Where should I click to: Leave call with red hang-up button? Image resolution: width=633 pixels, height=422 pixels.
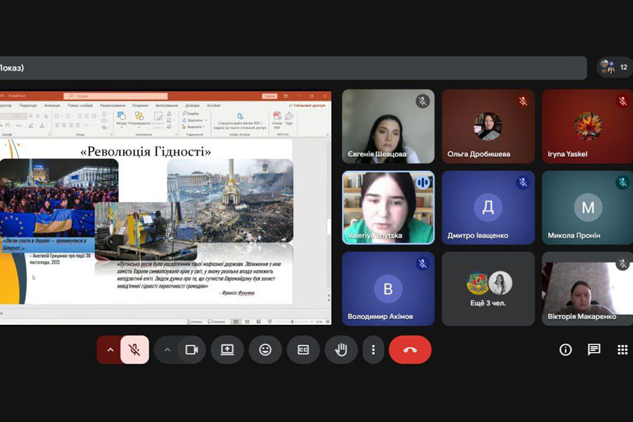pos(410,350)
